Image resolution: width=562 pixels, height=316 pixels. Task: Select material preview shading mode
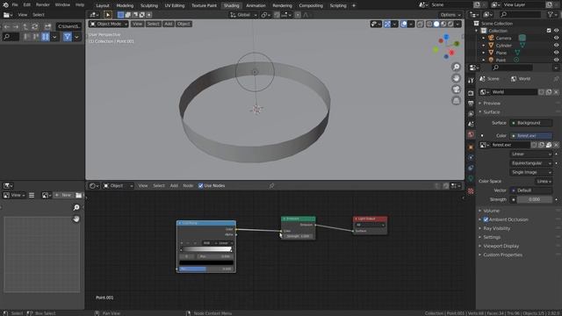click(443, 24)
